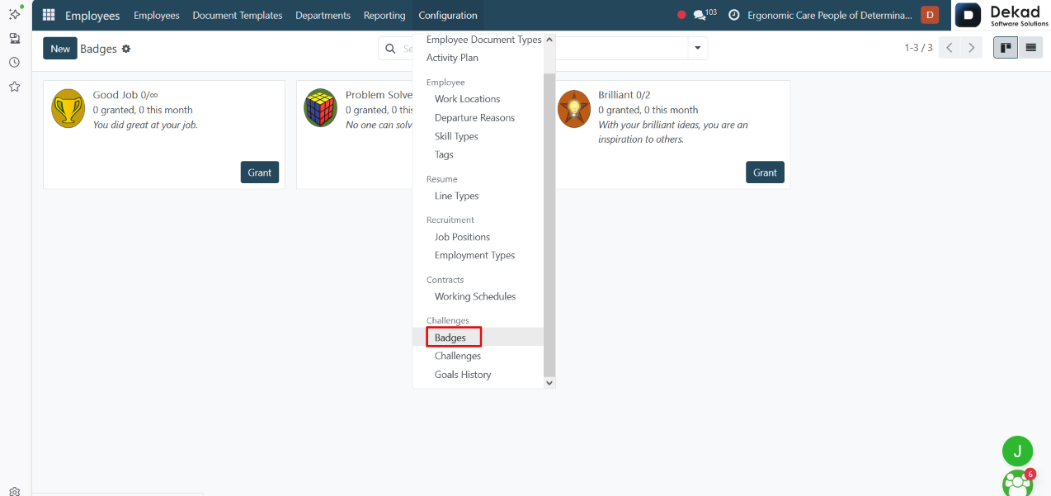Click the star favorites icon in sidebar

(15, 87)
